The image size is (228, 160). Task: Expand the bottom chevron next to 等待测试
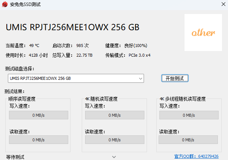coord(114,157)
